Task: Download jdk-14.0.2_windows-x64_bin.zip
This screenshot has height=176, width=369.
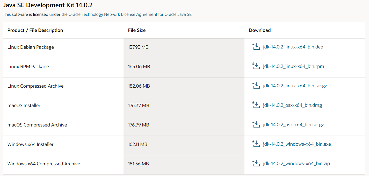Action: pos(296,164)
